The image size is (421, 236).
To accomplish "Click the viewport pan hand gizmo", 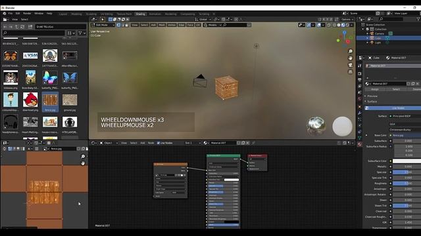I will tap(351, 58).
